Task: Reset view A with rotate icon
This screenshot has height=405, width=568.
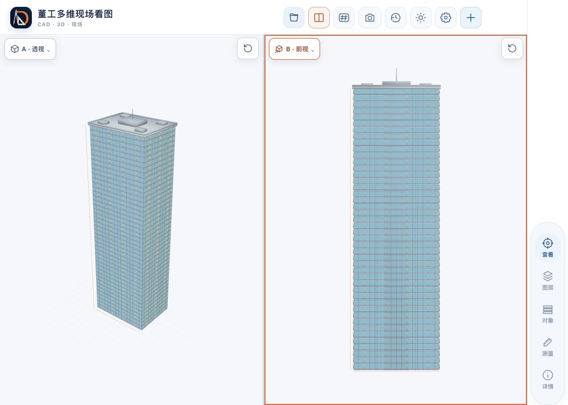Action: [248, 48]
